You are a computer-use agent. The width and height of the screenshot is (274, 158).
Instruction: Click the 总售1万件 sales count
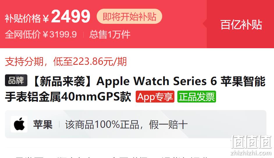[x=110, y=34]
